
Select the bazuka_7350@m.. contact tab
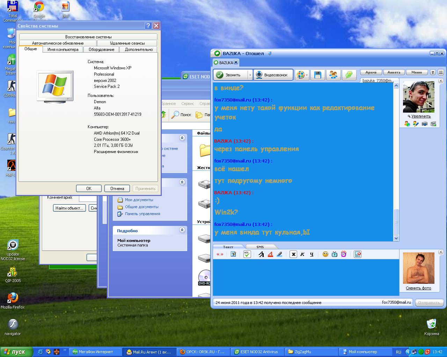click(x=378, y=81)
